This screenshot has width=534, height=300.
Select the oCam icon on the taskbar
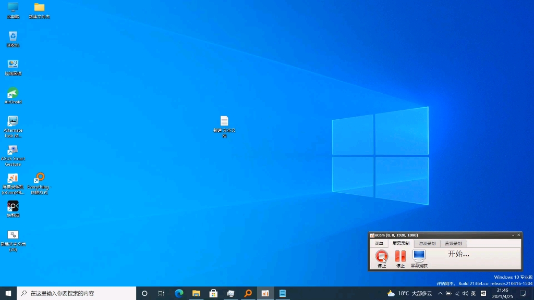265,293
